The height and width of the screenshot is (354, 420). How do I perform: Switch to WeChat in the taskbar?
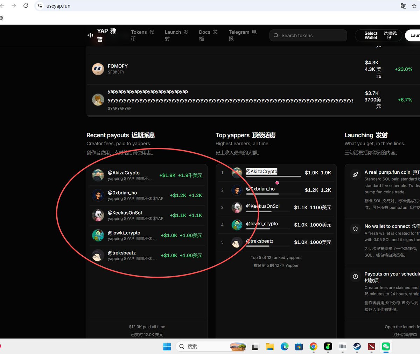(386, 346)
